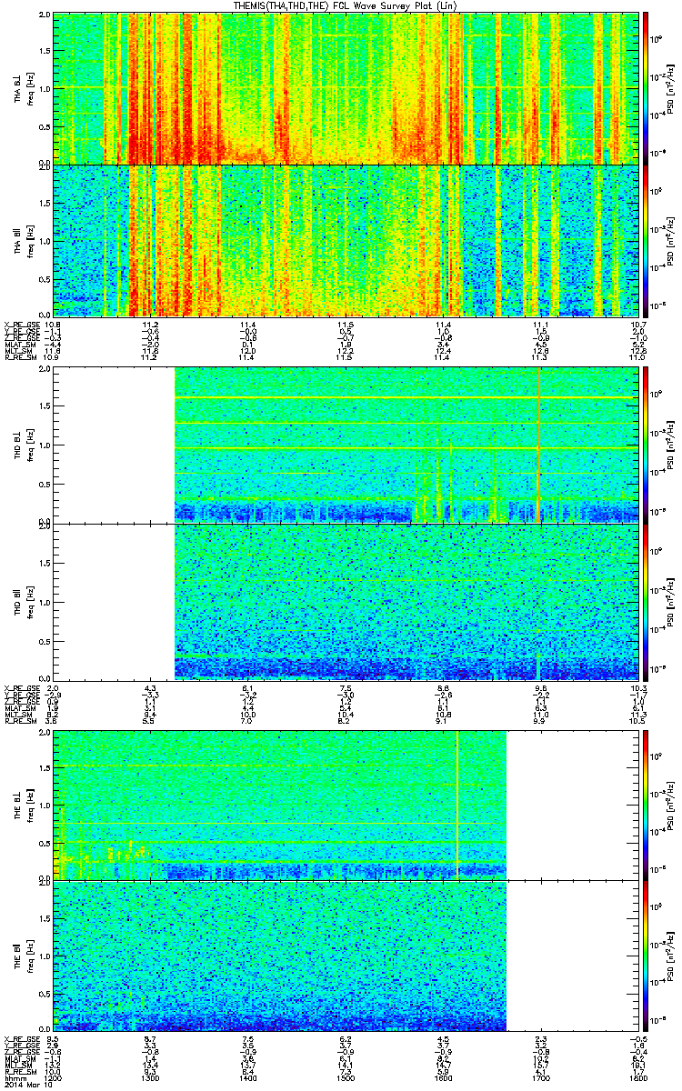Select the THE B-perpendicular spectrogram panel
Screen dimensions: 682x1091
pos(346,804)
